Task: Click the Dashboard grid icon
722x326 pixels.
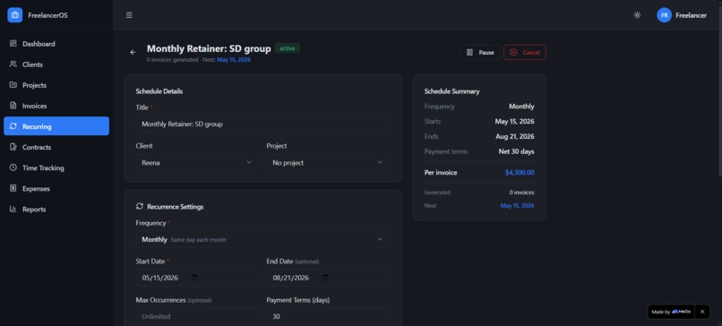Action: point(13,44)
